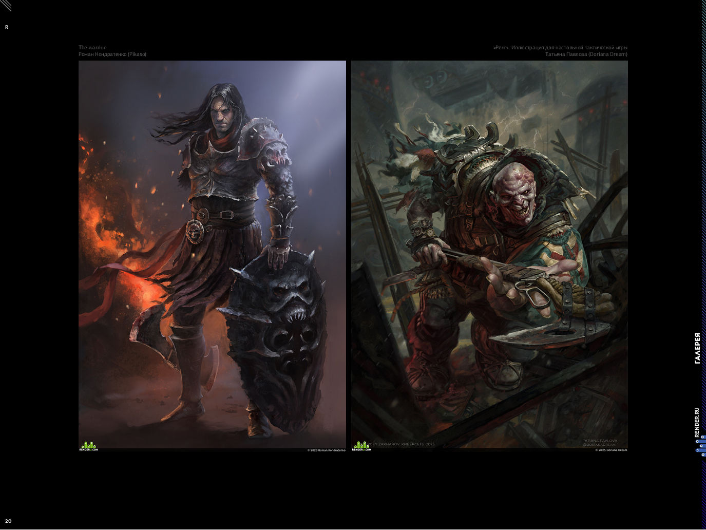Screen dimensions: 706x530
Task: Click copyright text "© 2025 Roman Kondratenko"
Action: (327, 450)
